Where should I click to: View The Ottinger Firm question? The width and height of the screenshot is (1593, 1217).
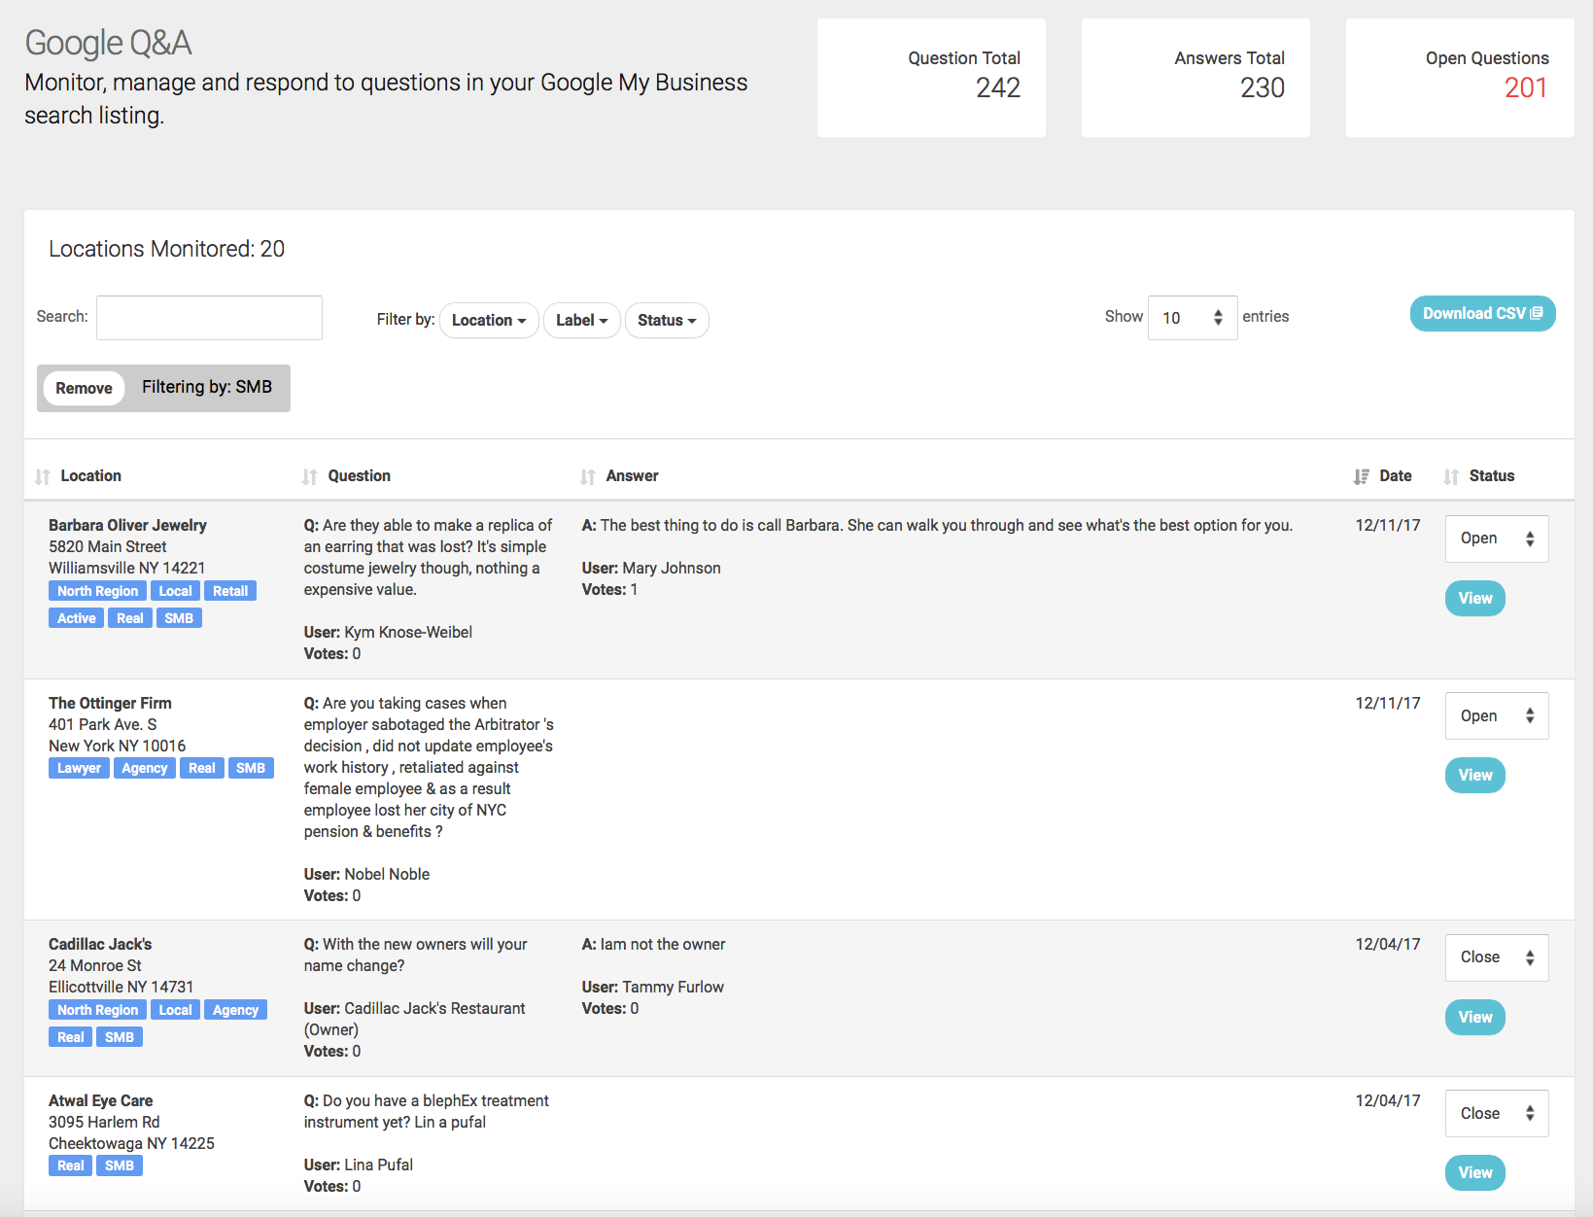coord(1474,775)
